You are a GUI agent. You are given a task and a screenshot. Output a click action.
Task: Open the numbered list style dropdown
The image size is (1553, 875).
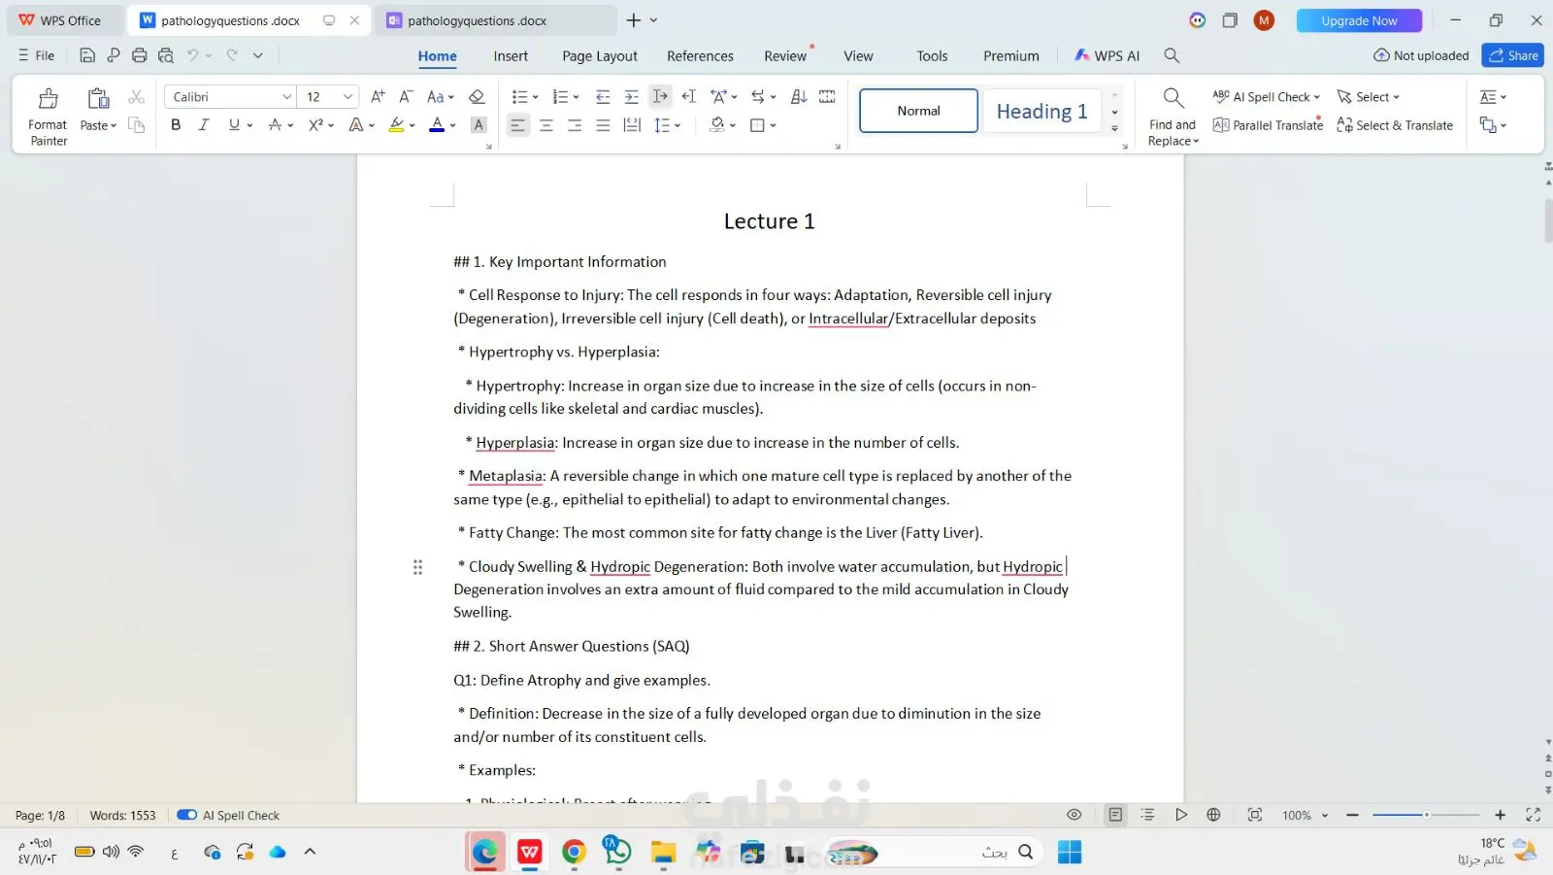pos(576,97)
